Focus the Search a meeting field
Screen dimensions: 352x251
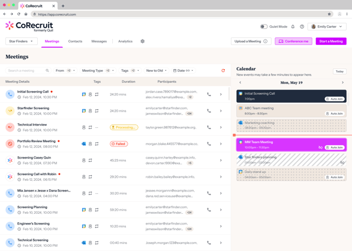pos(28,71)
